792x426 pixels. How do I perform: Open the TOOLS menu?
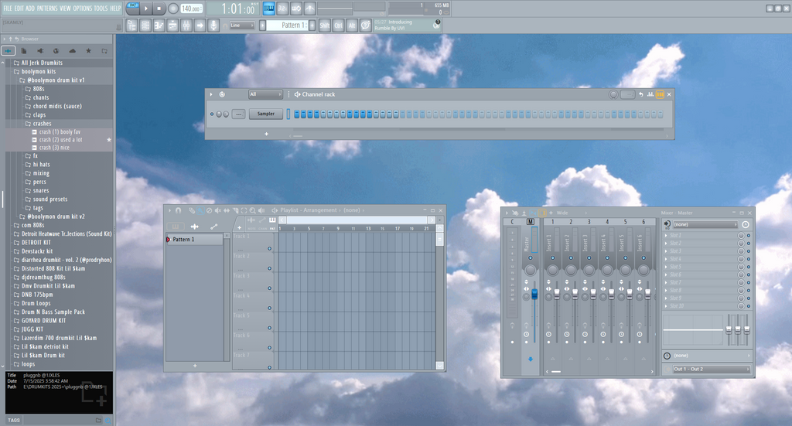point(101,9)
